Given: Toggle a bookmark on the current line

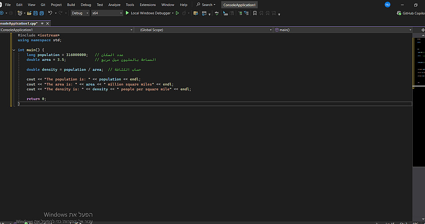Looking at the screenshot, I should click(255, 13).
